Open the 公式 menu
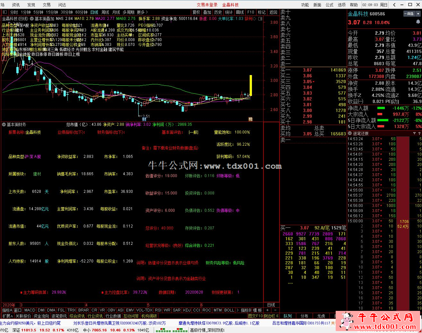422x333 pixels. (330, 5)
